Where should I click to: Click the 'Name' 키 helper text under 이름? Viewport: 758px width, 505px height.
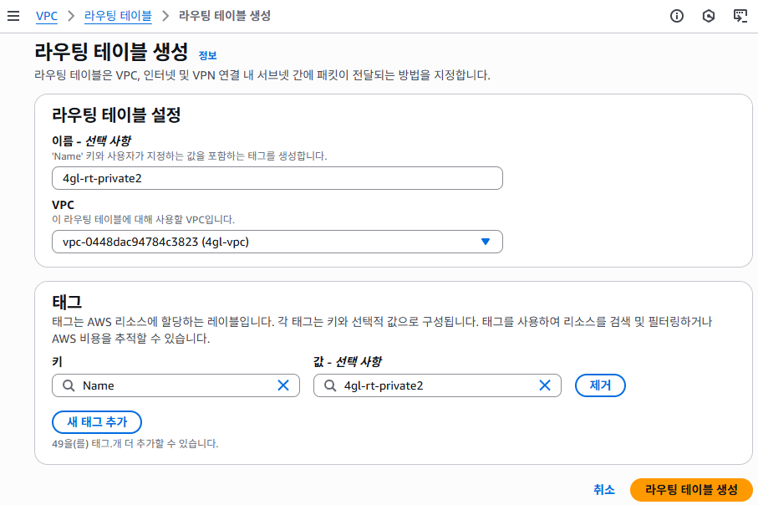point(189,156)
